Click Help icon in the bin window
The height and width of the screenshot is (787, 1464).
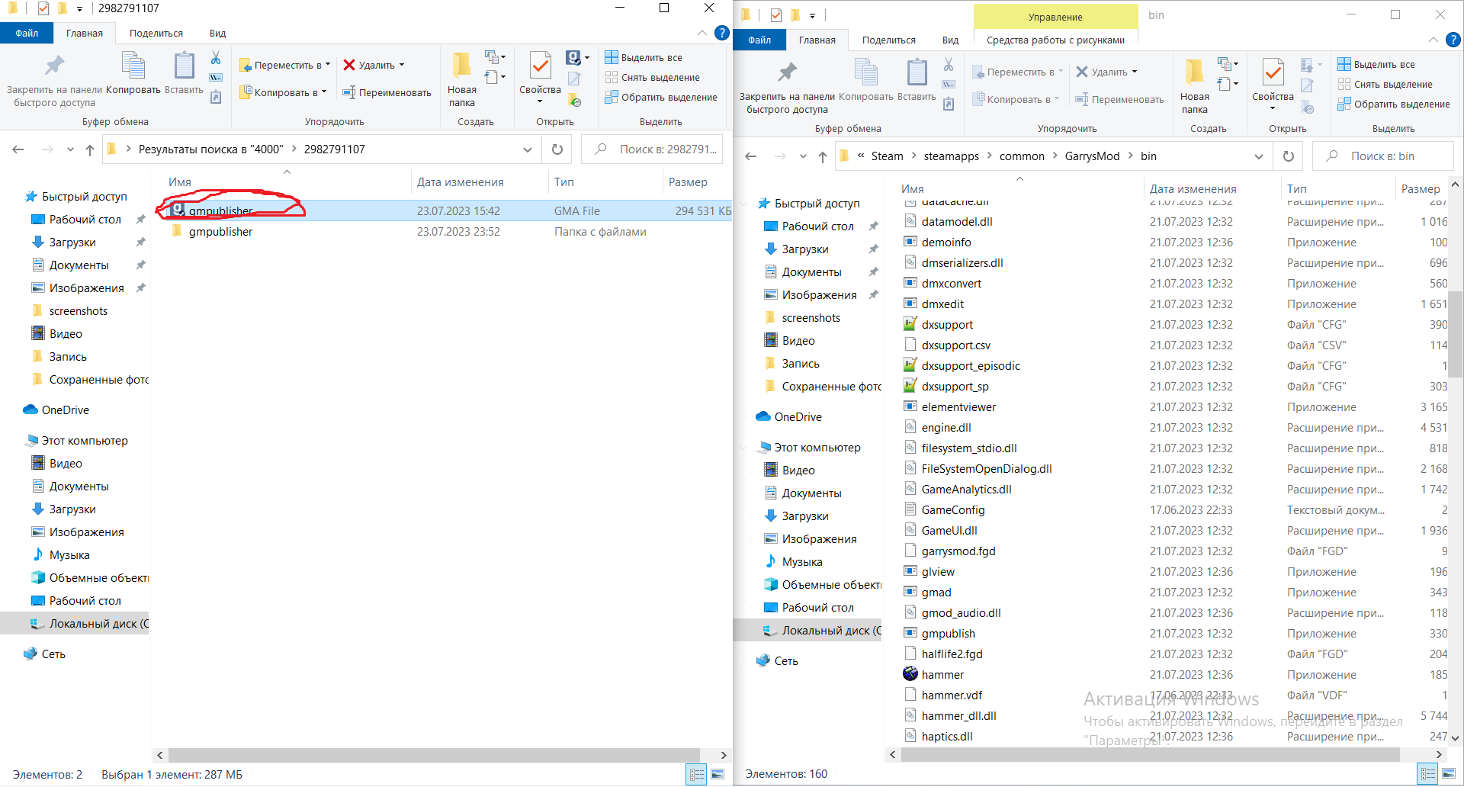1453,40
